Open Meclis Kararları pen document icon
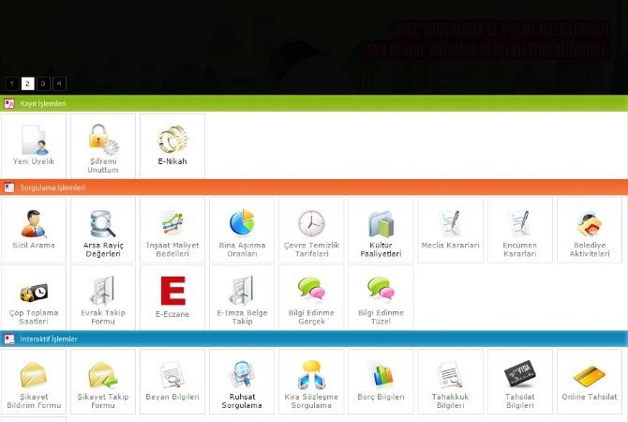The width and height of the screenshot is (628, 422). click(450, 223)
